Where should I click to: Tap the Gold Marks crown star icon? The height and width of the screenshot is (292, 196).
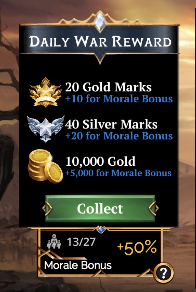[x=46, y=92]
